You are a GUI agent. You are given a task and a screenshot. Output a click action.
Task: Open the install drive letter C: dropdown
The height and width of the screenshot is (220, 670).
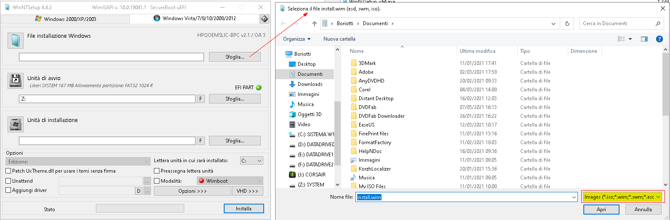tap(252, 160)
